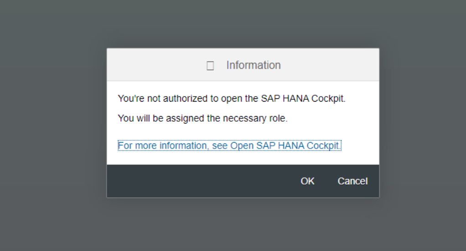This screenshot has width=466, height=251.
Task: Click dimmed background left of the dialog
Action: 52,123
